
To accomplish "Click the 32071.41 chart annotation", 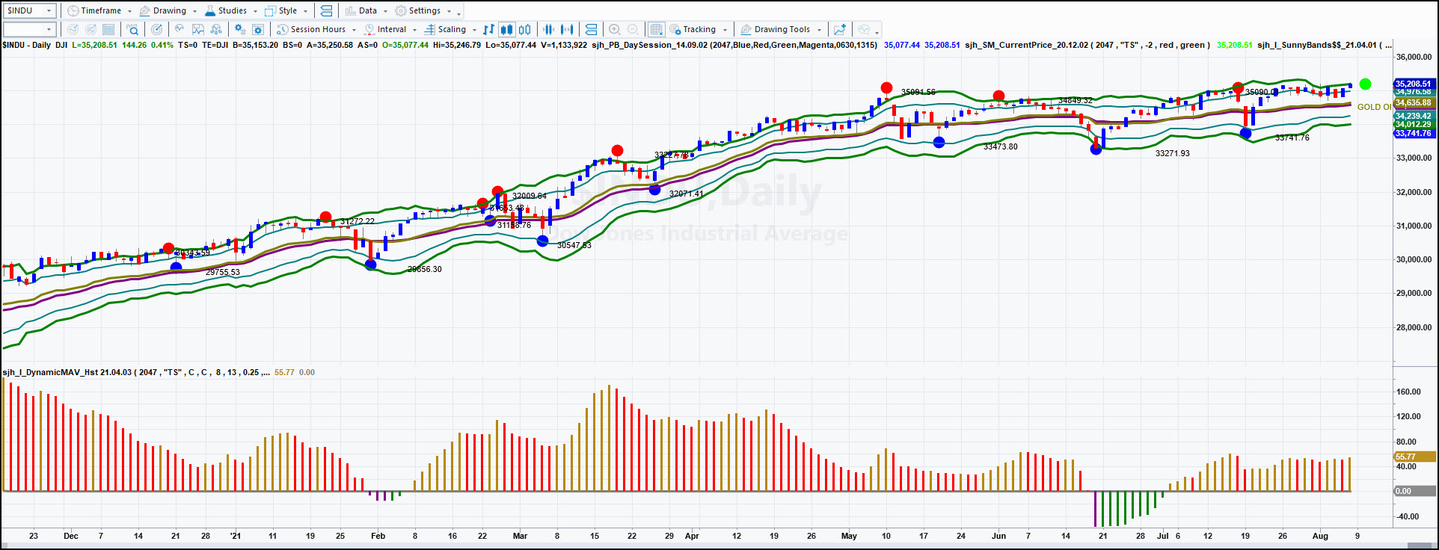I will click(686, 194).
